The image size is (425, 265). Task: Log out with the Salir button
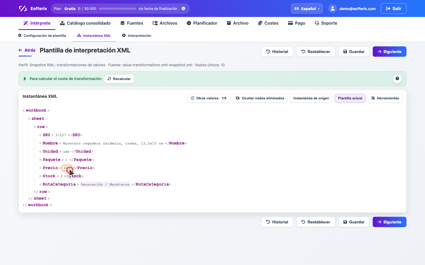(x=393, y=8)
